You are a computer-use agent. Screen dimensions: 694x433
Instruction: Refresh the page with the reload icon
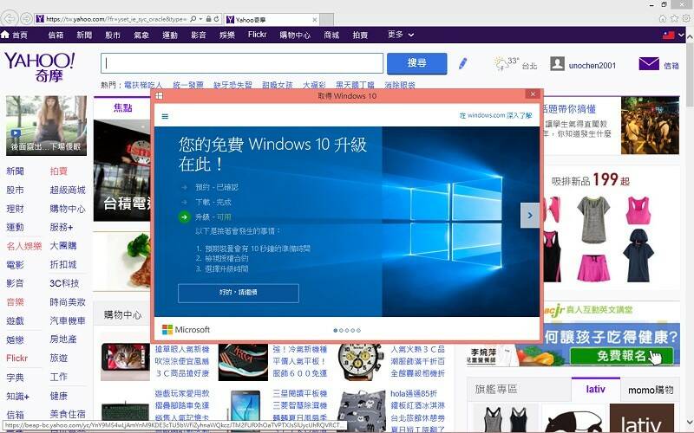216,19
